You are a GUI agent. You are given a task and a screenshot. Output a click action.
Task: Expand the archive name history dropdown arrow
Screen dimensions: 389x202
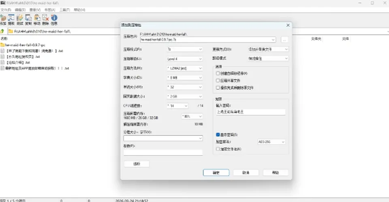click(273, 40)
